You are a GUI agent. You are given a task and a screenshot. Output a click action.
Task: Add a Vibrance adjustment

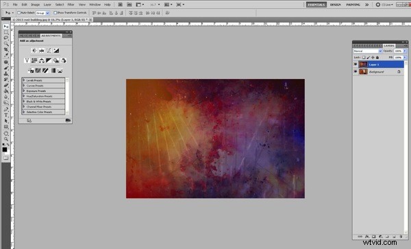[x=27, y=60]
